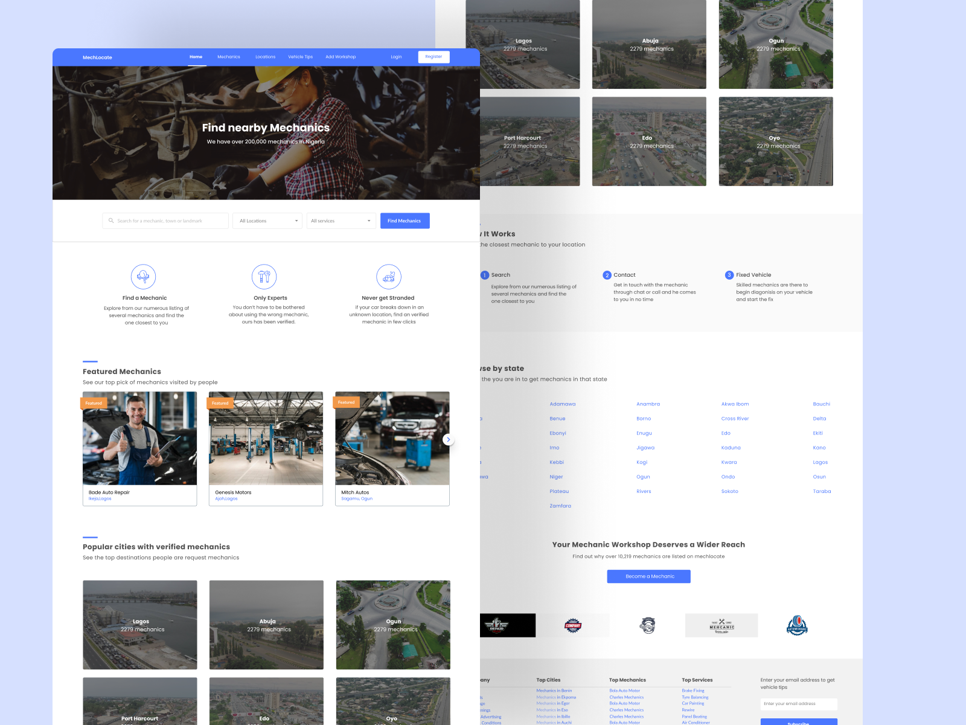Open the Login link
The width and height of the screenshot is (966, 725).
coord(396,57)
